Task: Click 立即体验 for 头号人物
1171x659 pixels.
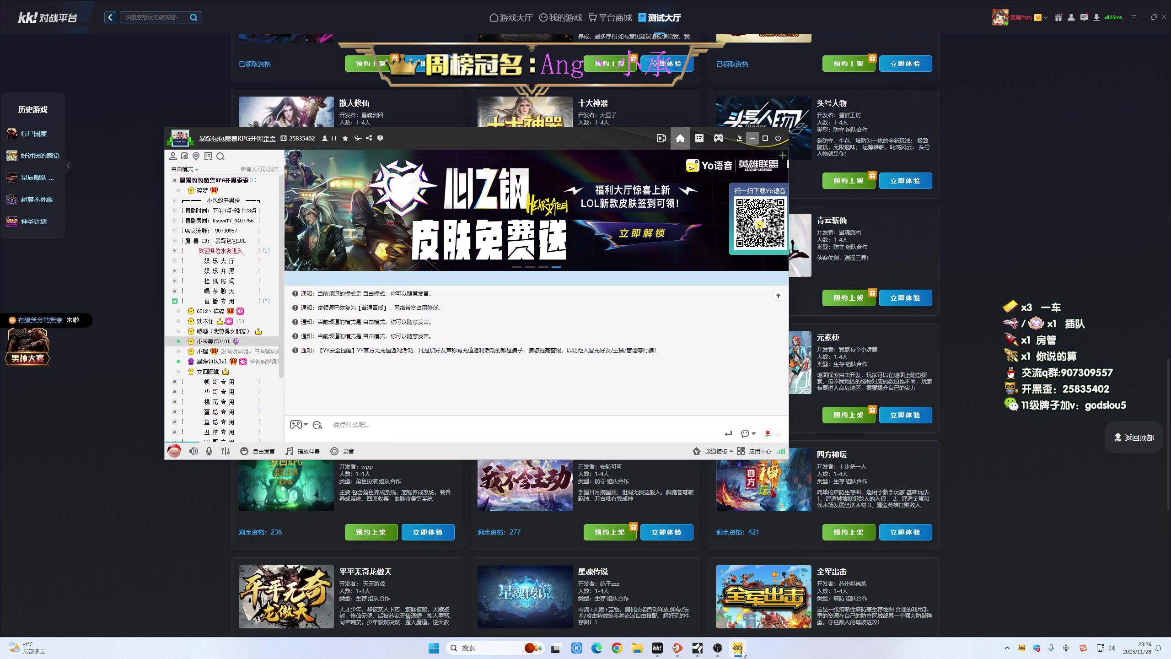Action: point(905,181)
